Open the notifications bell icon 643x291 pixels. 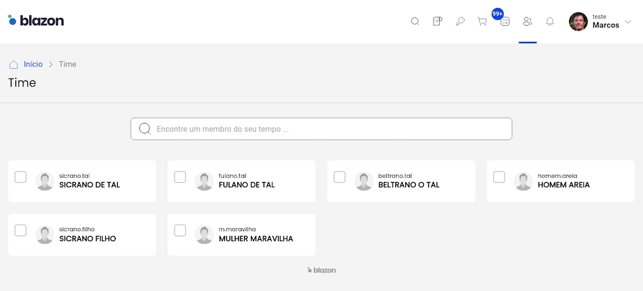pos(550,21)
